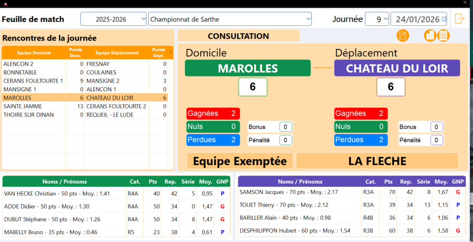Click the away team Pénalité field
This screenshot has height=242, width=473.
[x=437, y=140]
